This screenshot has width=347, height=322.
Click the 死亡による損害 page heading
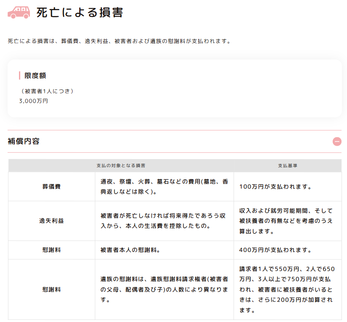point(80,13)
